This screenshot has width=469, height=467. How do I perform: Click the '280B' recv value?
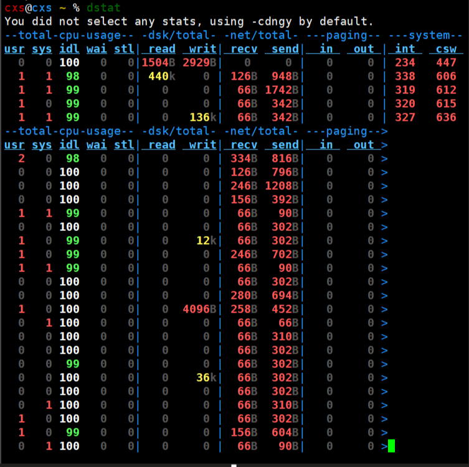coord(244,295)
